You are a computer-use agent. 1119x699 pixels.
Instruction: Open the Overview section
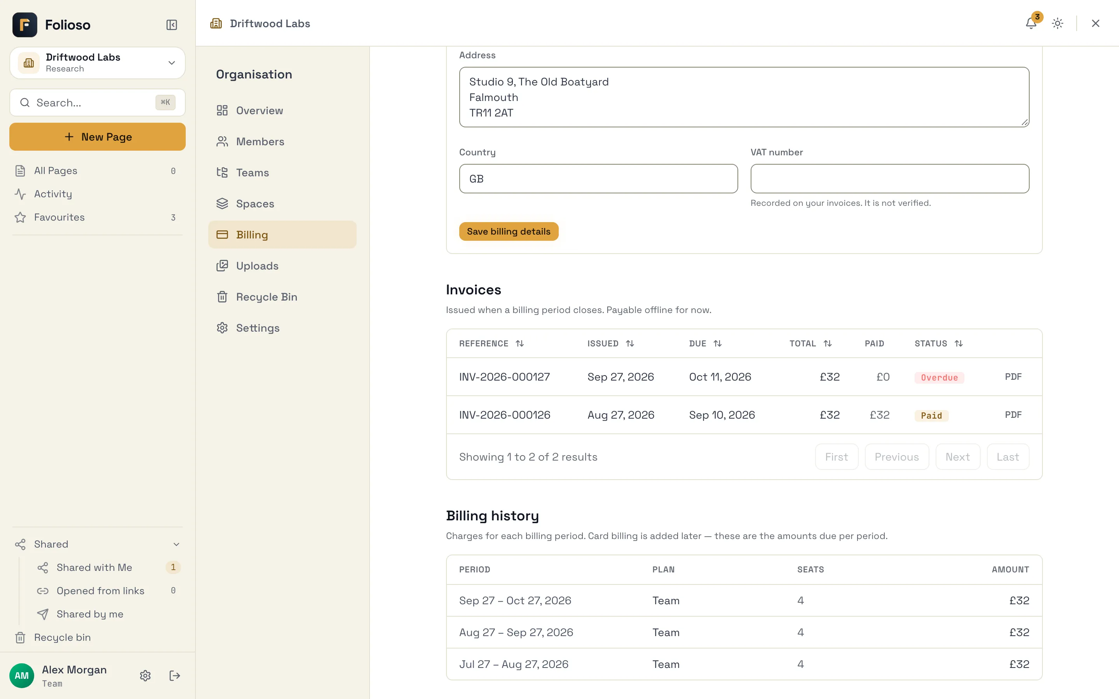tap(282, 111)
